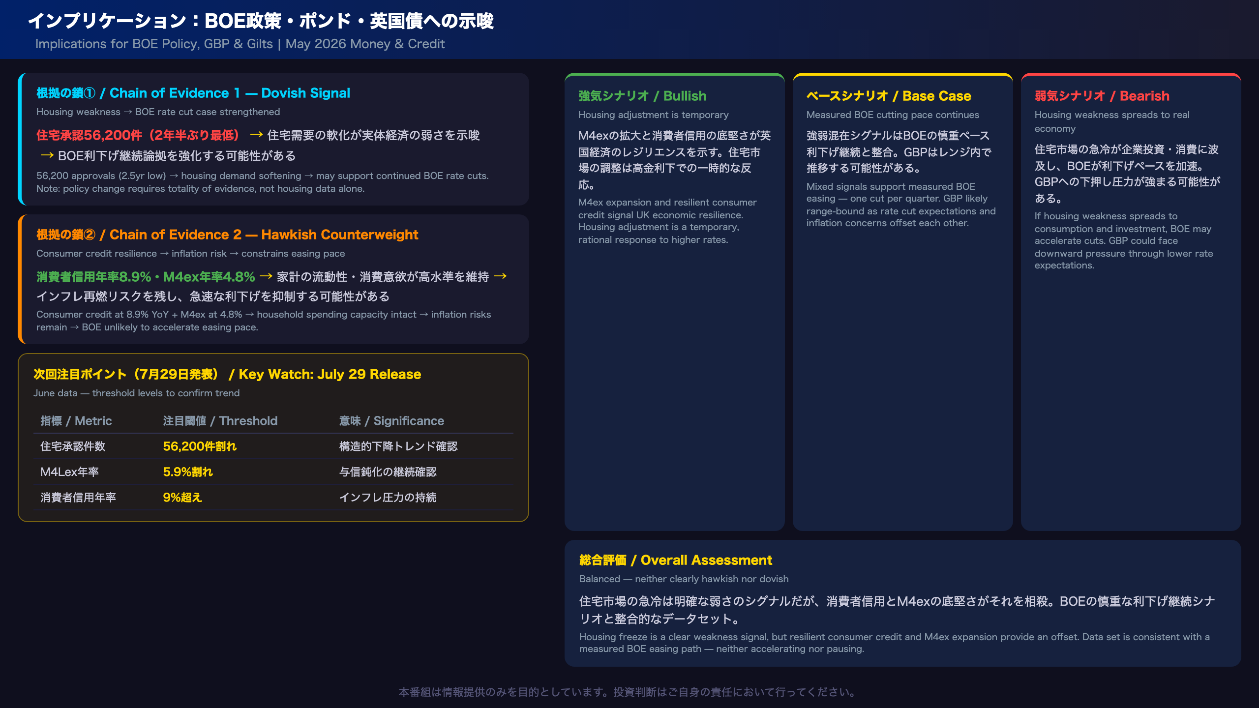Click the slide title インプリケーション：BOE政策・ポンド・英国債への示唆
Viewport: 1259px width, 708px height.
[x=261, y=21]
